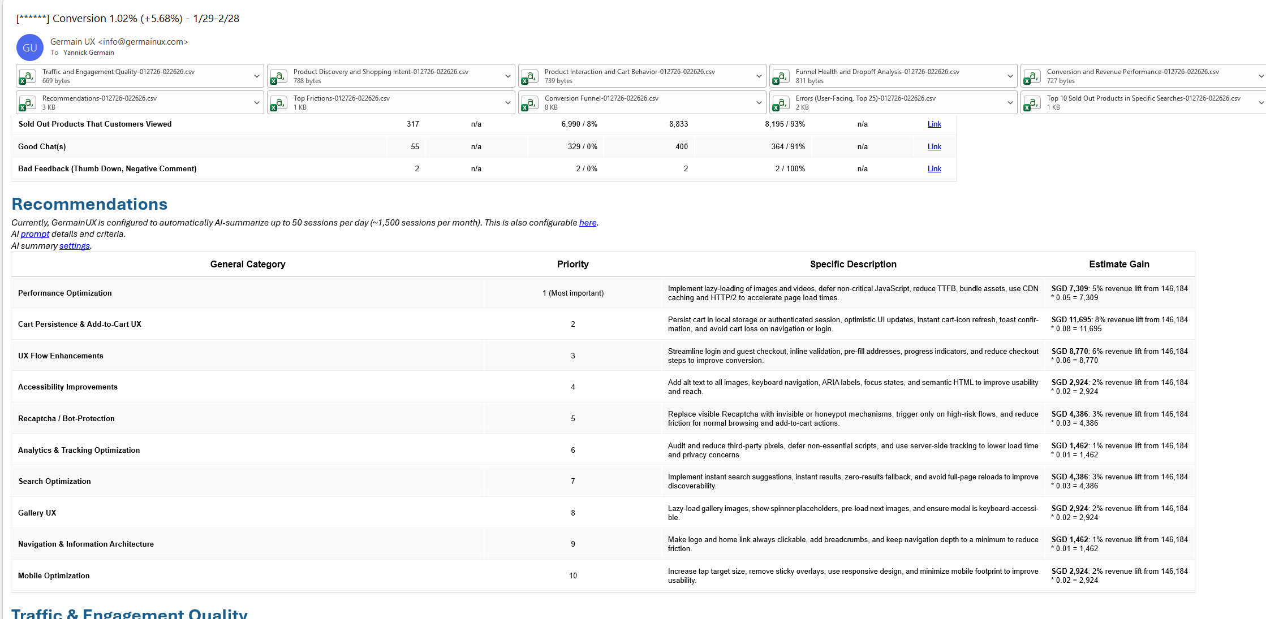1266x619 pixels.
Task: Open Link for Sold Out Products row
Action: coord(934,124)
